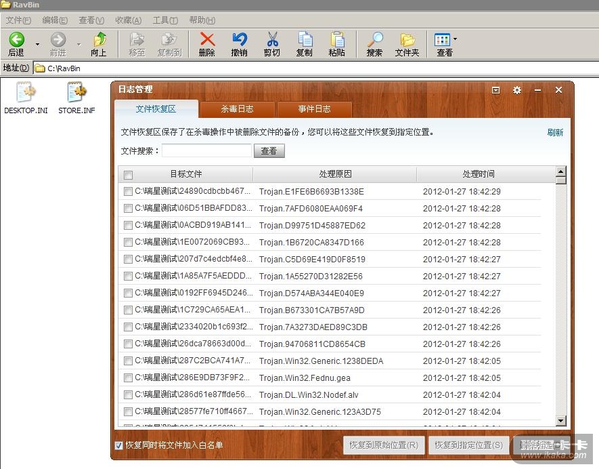Open the 收藏(A) menu
This screenshot has height=469, width=599.
pos(129,20)
